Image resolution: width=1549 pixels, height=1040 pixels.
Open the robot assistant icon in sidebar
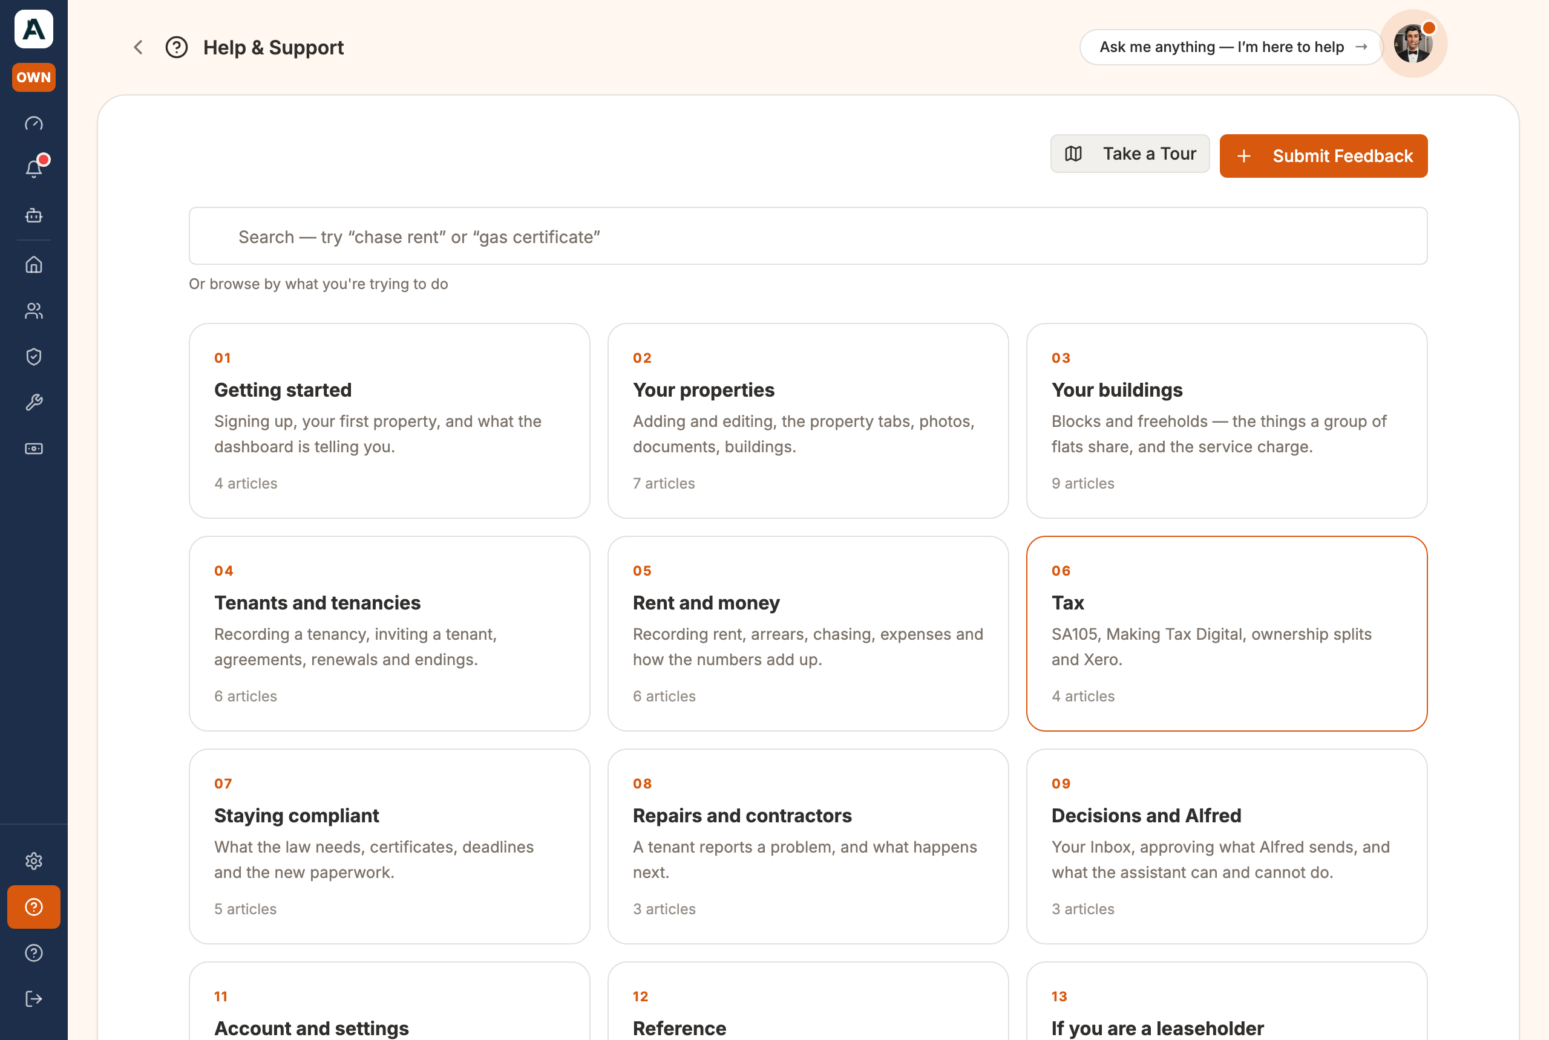pyautogui.click(x=34, y=216)
